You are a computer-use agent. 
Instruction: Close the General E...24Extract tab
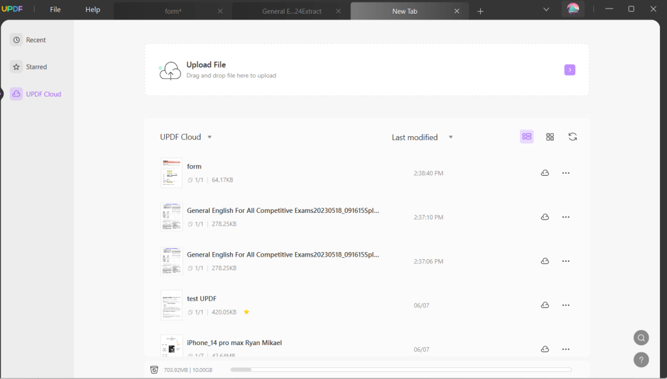338,11
